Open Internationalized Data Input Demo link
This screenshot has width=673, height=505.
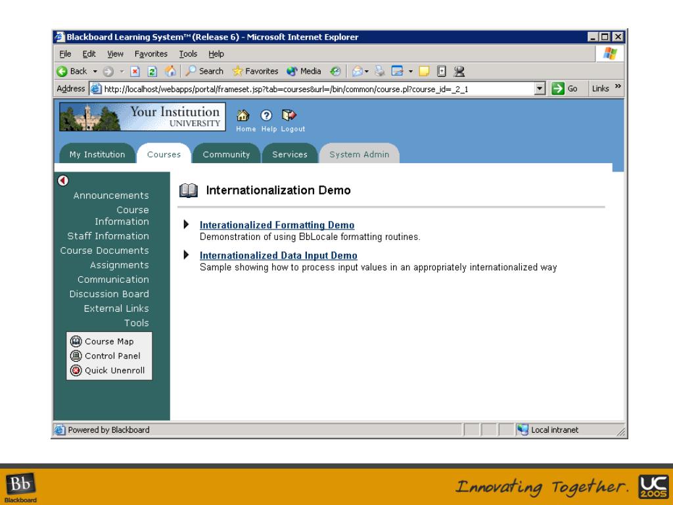tap(278, 256)
